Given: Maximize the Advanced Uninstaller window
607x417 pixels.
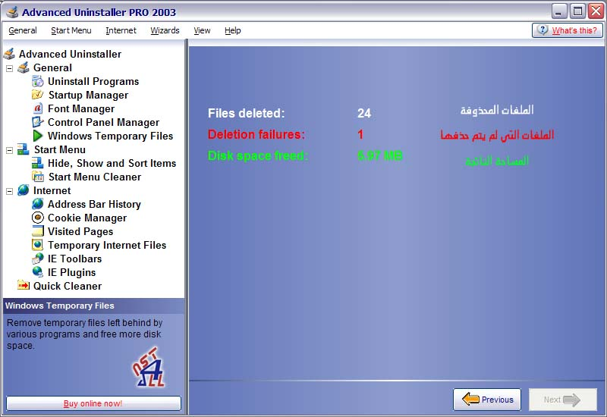Looking at the screenshot, I should click(x=577, y=11).
